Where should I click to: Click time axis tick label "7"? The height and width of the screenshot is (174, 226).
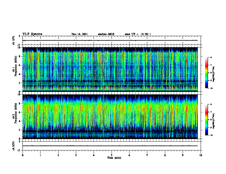[147, 155]
